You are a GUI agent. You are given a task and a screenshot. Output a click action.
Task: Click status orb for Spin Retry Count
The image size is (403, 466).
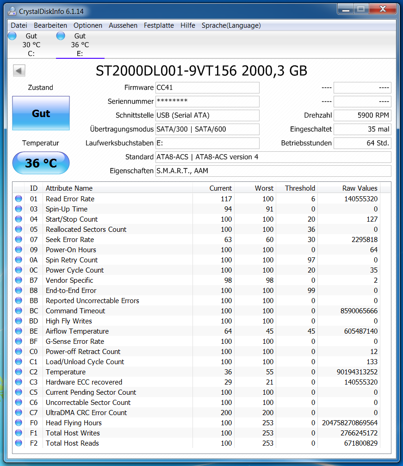(x=19, y=260)
